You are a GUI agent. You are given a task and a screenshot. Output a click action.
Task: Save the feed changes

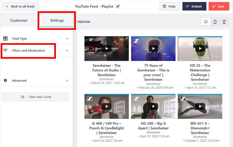[x=219, y=6]
